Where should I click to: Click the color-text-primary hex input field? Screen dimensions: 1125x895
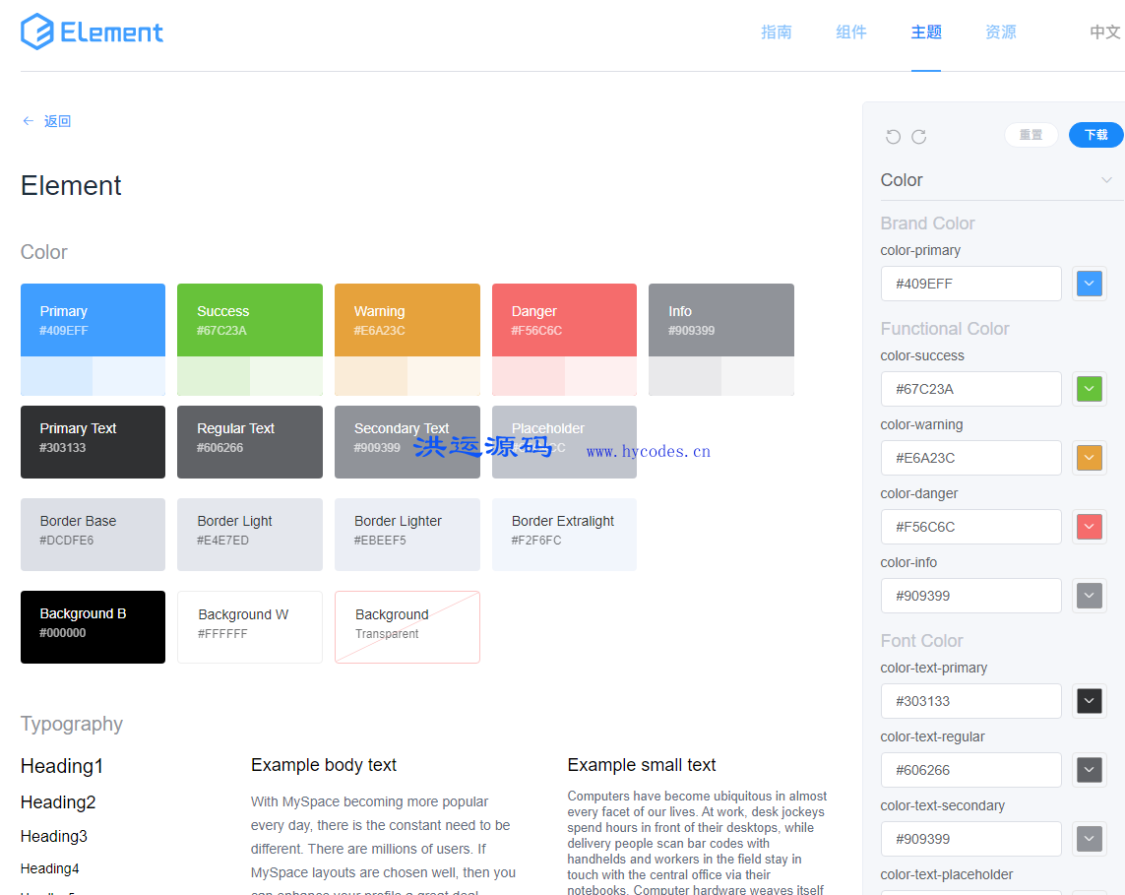tap(970, 701)
